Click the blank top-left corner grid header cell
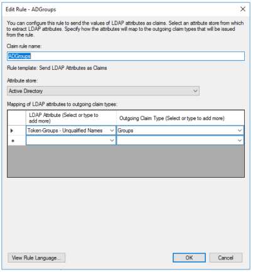 17,118
